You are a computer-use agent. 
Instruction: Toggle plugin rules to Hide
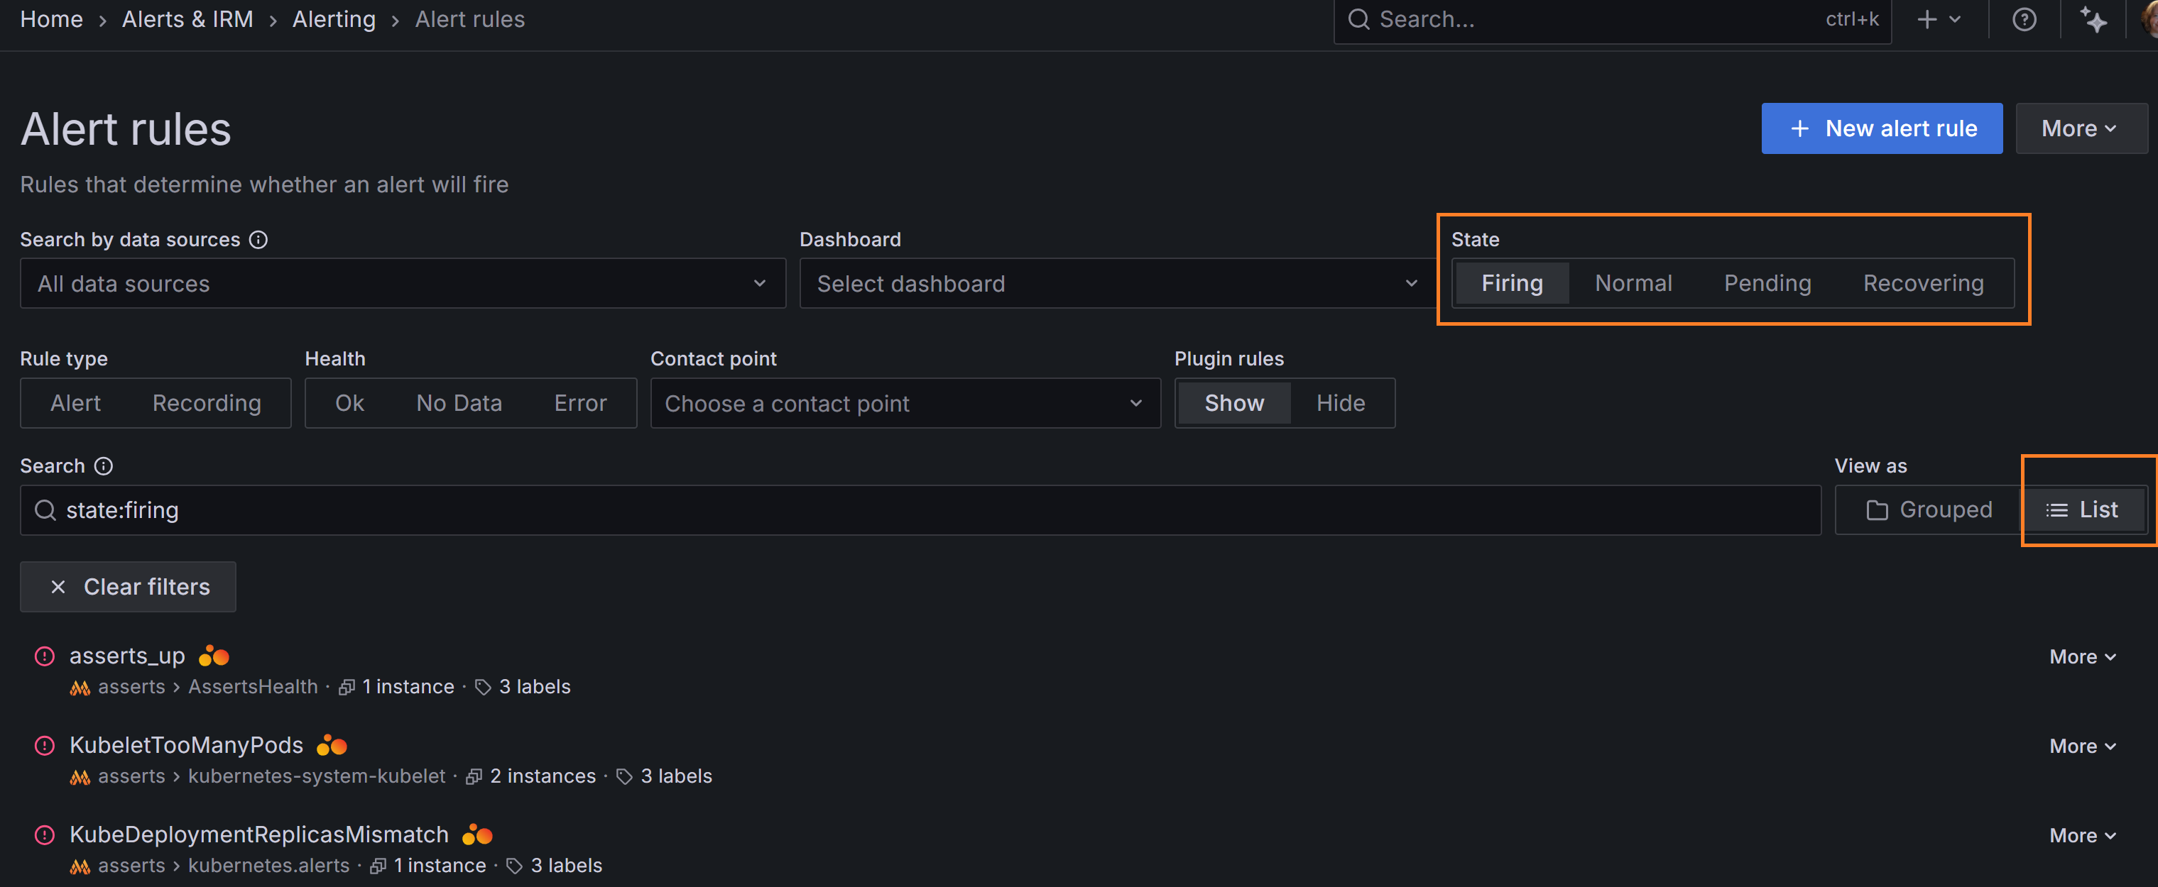tap(1339, 403)
